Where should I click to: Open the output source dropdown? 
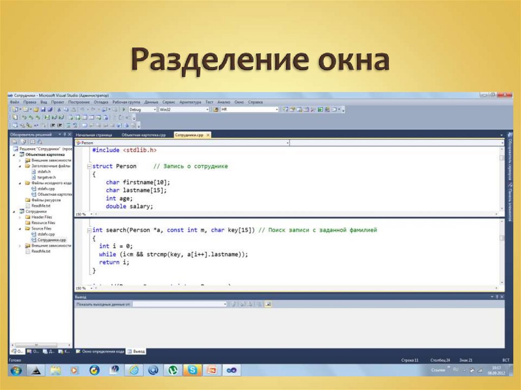(x=224, y=304)
